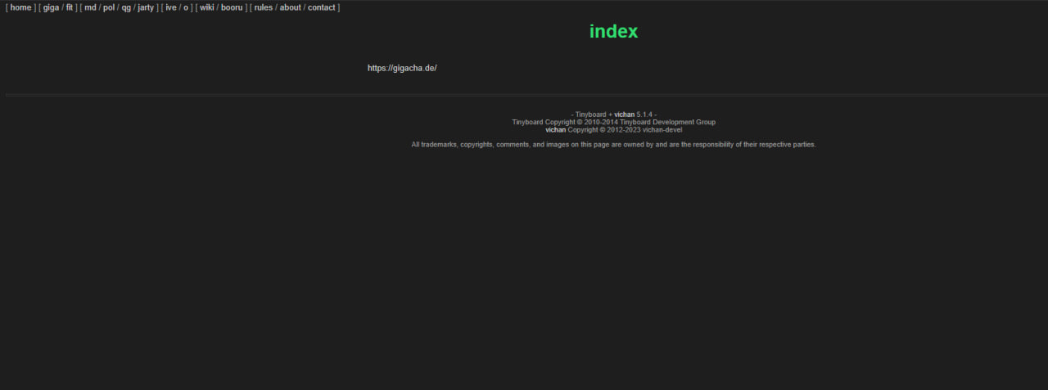Image resolution: width=1048 pixels, height=390 pixels.
Task: Open the ive board link
Action: (x=170, y=7)
